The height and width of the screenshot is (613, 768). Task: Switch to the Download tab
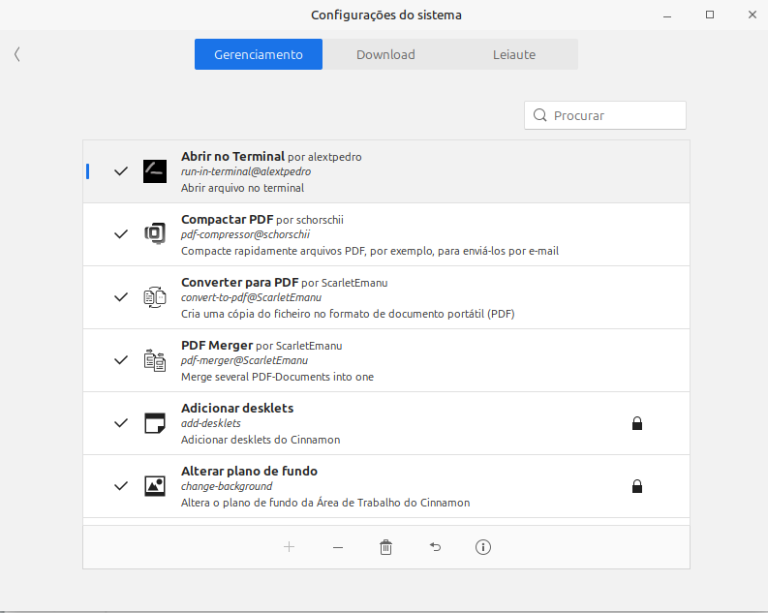click(x=385, y=54)
